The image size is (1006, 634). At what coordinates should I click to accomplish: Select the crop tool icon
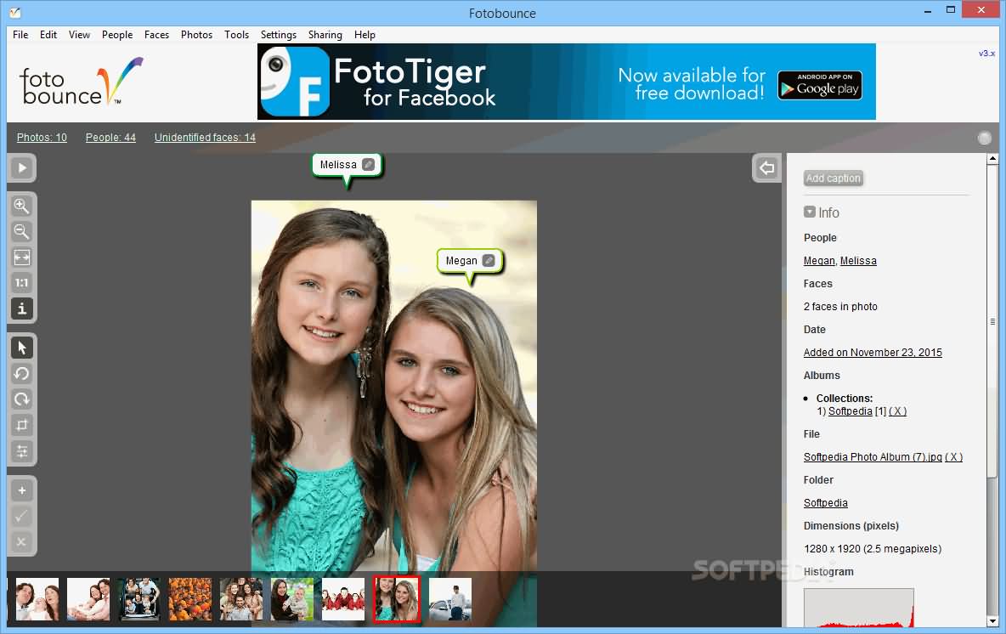(x=22, y=425)
